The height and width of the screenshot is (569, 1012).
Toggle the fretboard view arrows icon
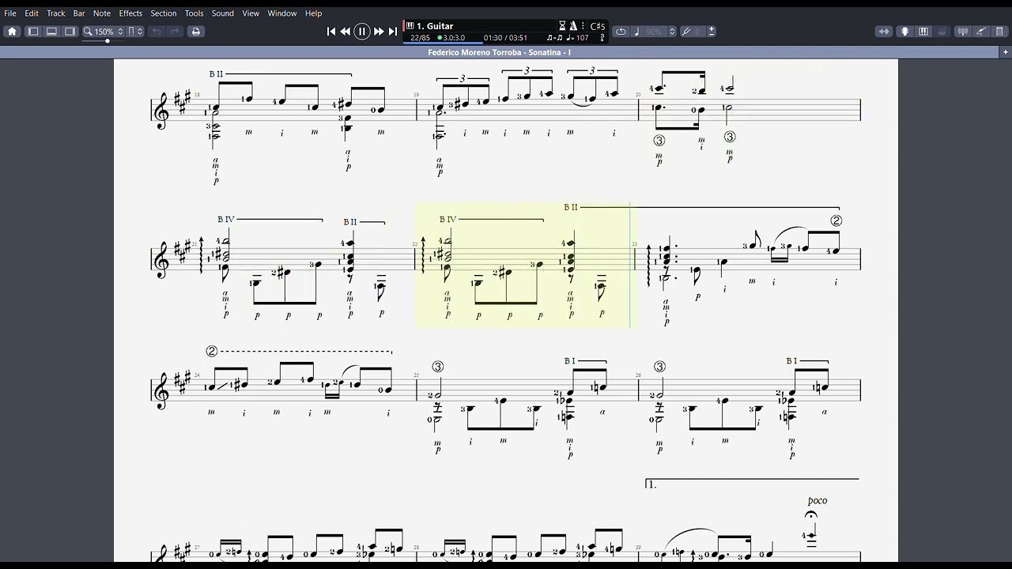tap(884, 32)
